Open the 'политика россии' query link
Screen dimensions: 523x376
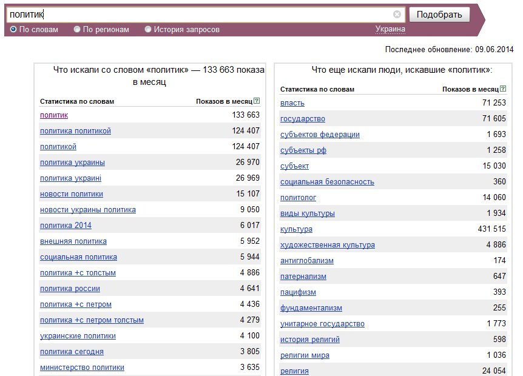pyautogui.click(x=70, y=289)
